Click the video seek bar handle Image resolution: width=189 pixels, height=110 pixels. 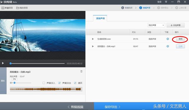(x=11, y=63)
